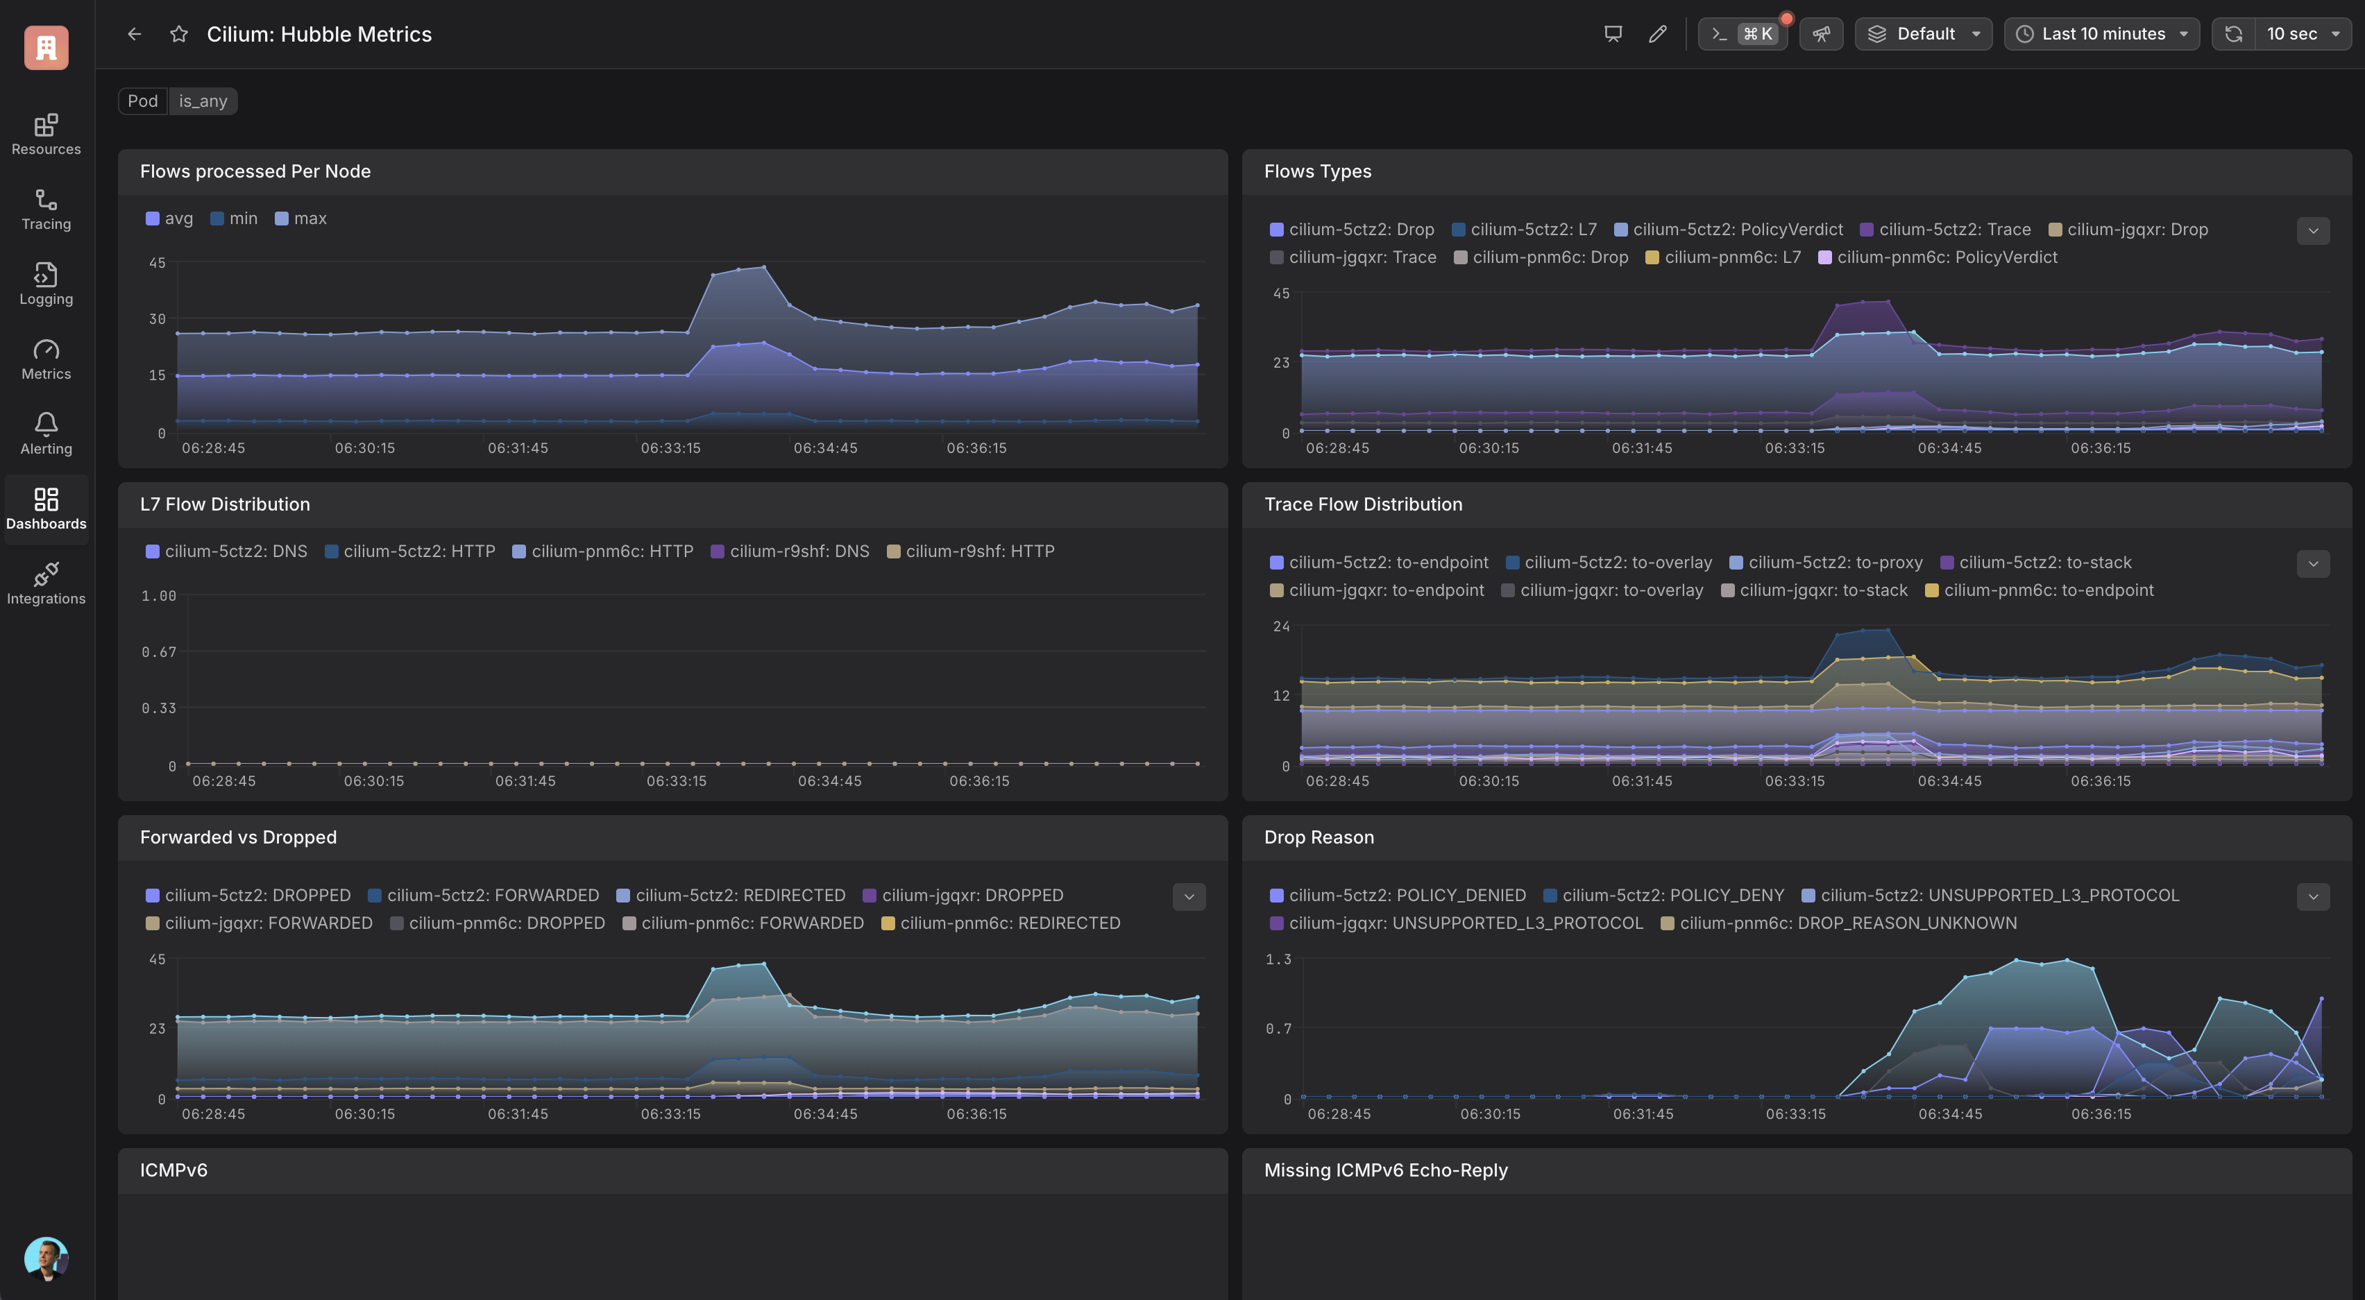Star the Cilium Hubble Metrics dashboard
The width and height of the screenshot is (2365, 1300).
179,34
